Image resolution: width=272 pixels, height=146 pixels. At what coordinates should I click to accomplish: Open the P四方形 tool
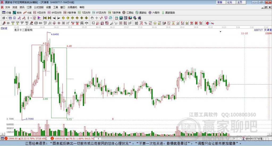tap(40, 13)
